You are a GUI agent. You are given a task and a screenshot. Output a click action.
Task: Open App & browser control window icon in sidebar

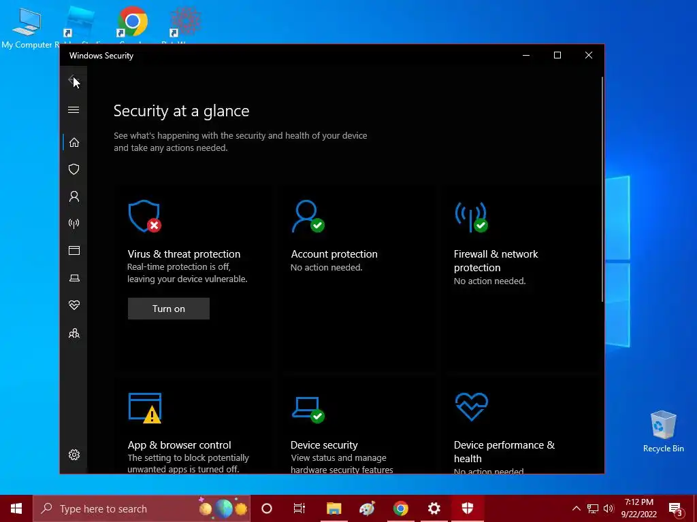[74, 251]
